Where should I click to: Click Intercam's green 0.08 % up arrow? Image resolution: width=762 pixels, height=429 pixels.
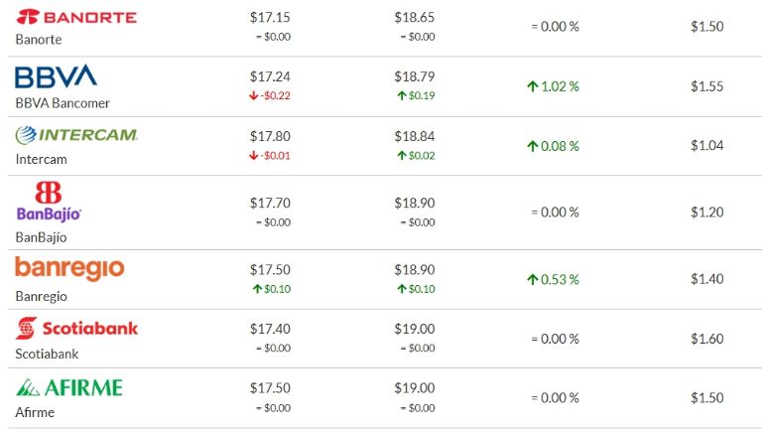pyautogui.click(x=533, y=146)
